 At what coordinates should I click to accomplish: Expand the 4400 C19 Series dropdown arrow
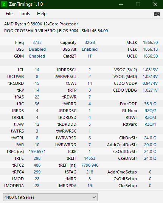click(x=94, y=197)
